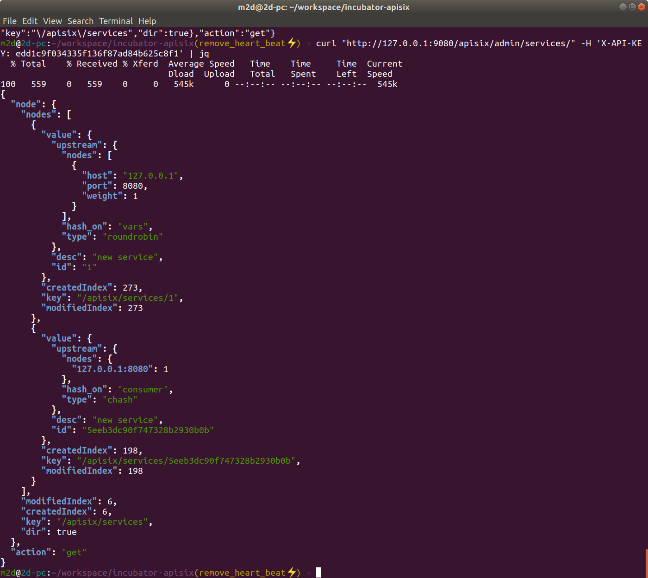This screenshot has height=578, width=648.
Task: Click the "Xferd" header label
Action: point(145,63)
